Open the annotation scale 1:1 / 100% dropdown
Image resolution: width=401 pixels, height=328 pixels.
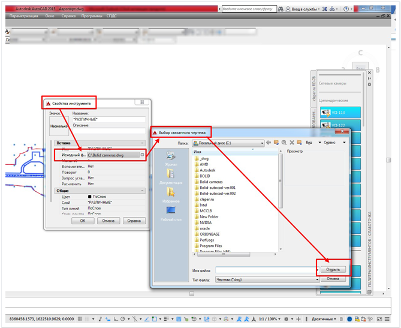click(x=270, y=319)
